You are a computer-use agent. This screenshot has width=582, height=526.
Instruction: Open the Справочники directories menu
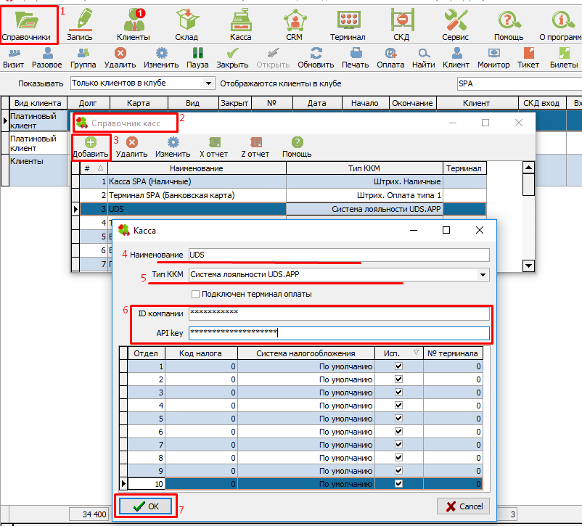26,25
